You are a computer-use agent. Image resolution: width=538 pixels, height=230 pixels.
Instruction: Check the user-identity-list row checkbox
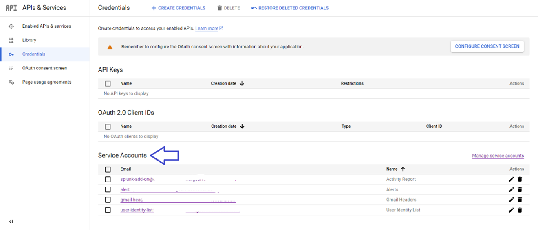(x=108, y=210)
